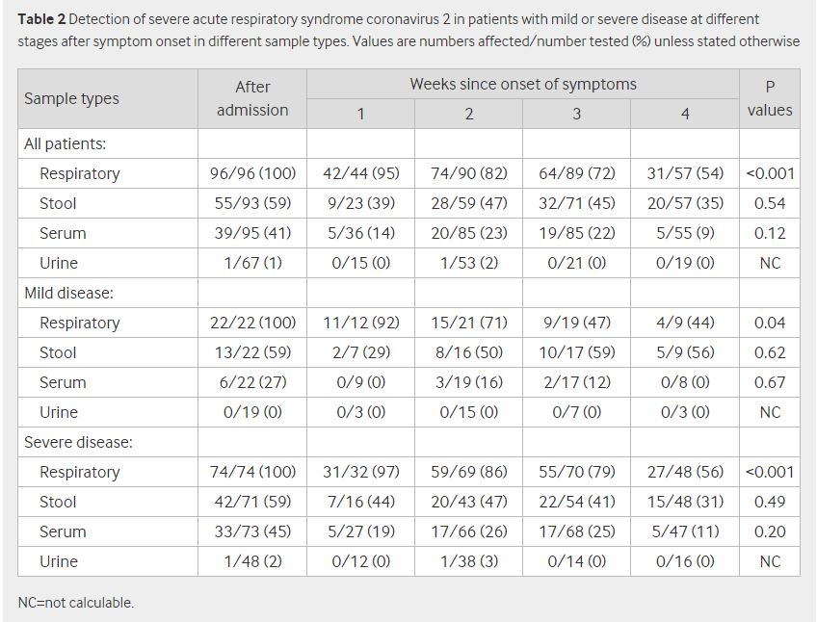Click the 0.49 P value cell
Screen dimensions: 817x622
click(x=769, y=502)
